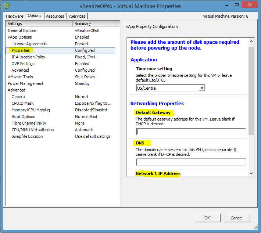The width and height of the screenshot is (261, 233).
Task: Select CPU/MMU Virtualization setting
Action: (x=60, y=130)
